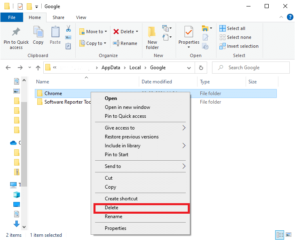Image resolution: width=295 pixels, height=240 pixels.
Task: Click the scissors Cut icon in ribbon
Action: (68, 29)
